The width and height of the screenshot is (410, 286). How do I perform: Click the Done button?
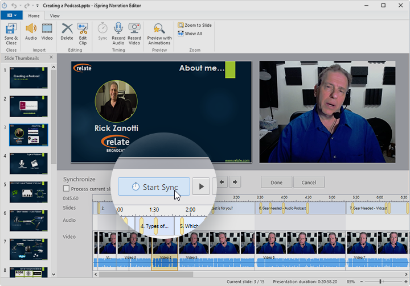(276, 183)
